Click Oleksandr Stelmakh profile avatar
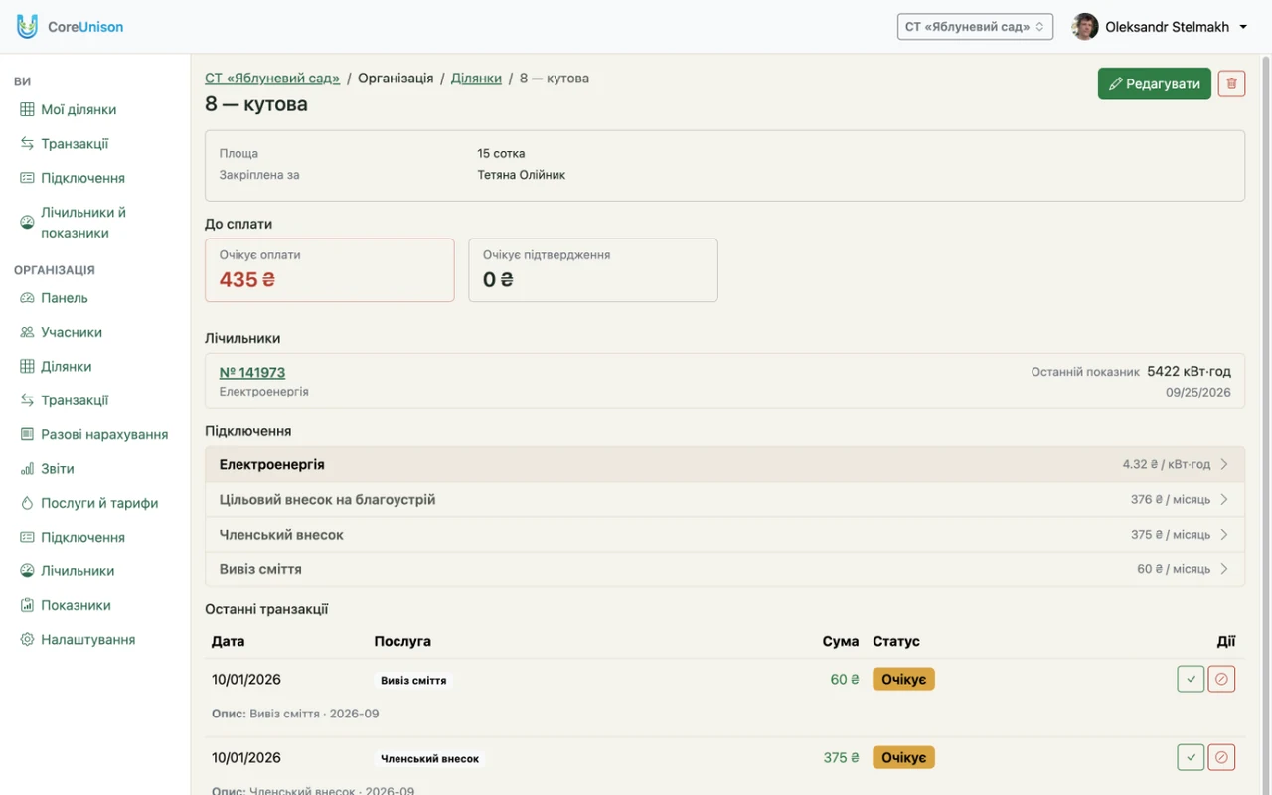Screen dimensions: 1272x795 pos(1085,27)
